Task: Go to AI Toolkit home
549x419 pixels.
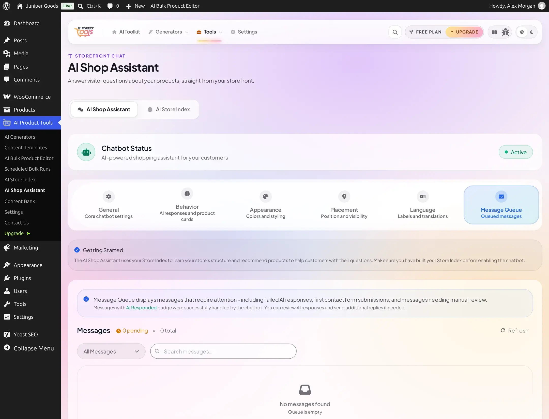Action: [x=126, y=32]
